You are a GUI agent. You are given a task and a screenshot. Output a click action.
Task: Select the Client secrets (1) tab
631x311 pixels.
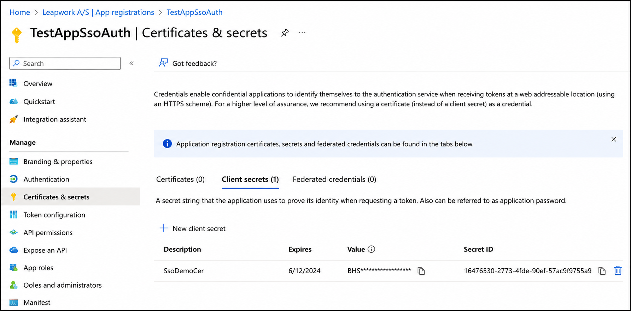tap(250, 179)
